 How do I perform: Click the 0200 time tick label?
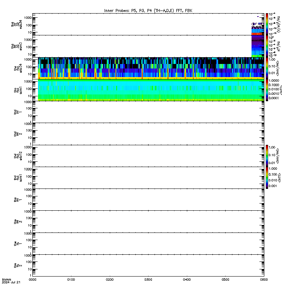[x=109, y=280]
